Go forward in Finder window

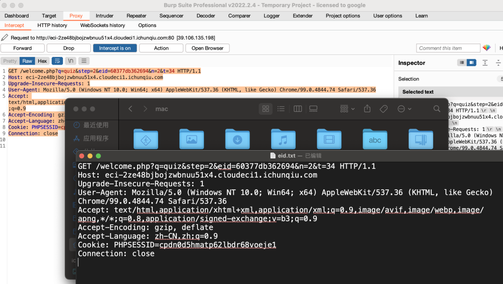(x=145, y=109)
